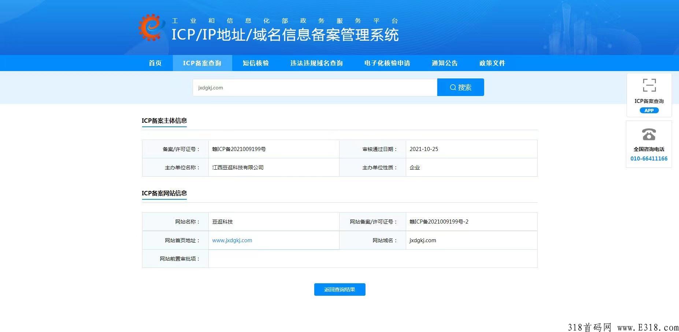
Task: Click the 网站名称 label cell
Action: pyautogui.click(x=175, y=222)
